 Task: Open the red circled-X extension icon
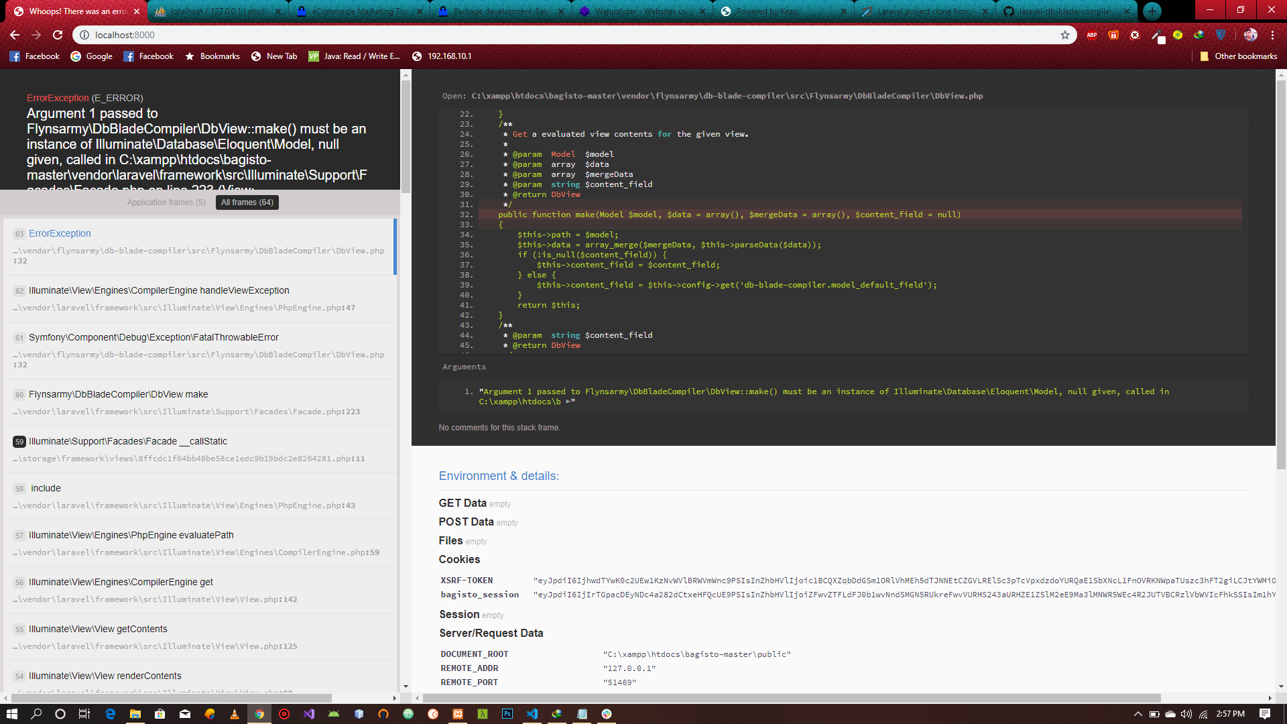(1135, 35)
